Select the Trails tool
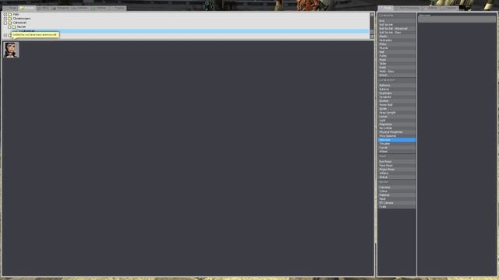499x280 pixels. click(x=397, y=207)
